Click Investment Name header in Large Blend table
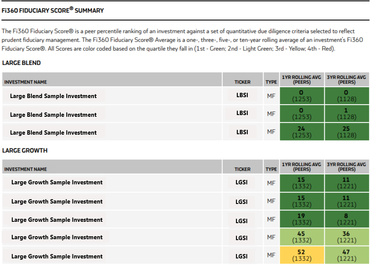Viewport: 371px width, 268px height. [x=25, y=82]
